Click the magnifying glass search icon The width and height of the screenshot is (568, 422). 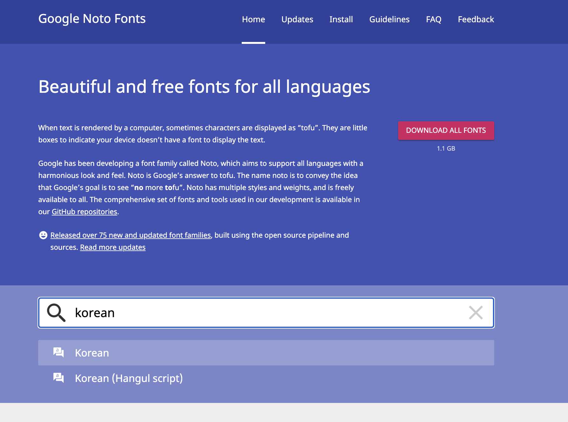(56, 313)
